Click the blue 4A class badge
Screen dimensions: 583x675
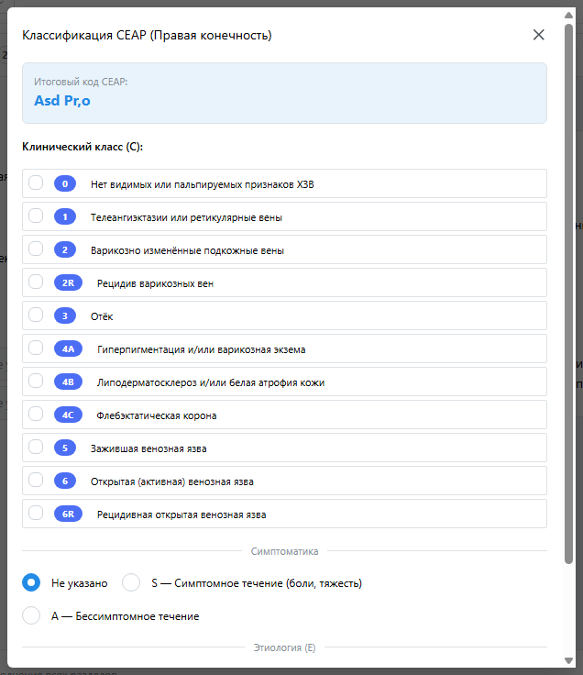click(x=68, y=349)
